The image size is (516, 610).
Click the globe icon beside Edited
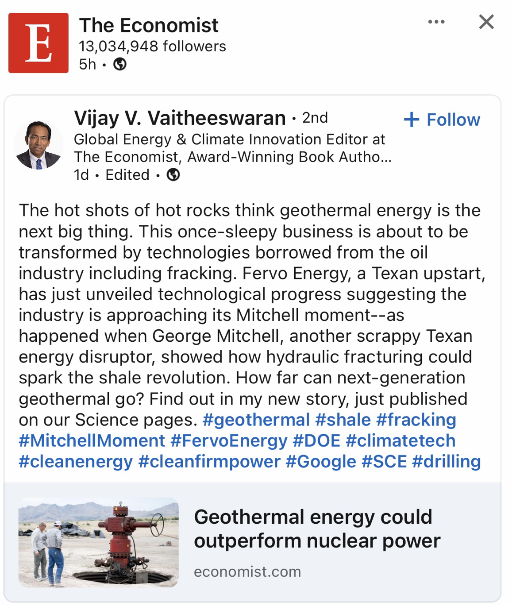click(173, 175)
